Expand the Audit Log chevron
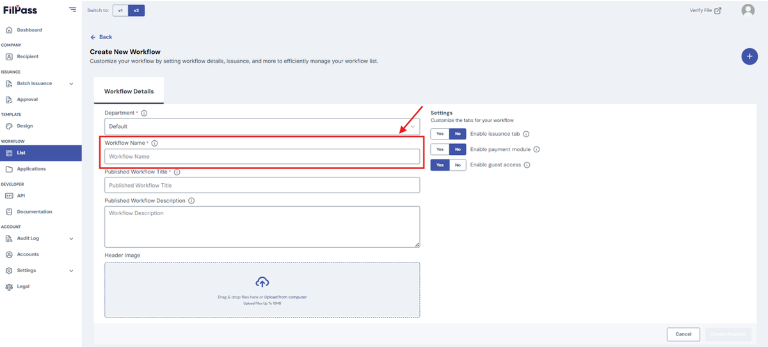768x347 pixels. point(71,239)
